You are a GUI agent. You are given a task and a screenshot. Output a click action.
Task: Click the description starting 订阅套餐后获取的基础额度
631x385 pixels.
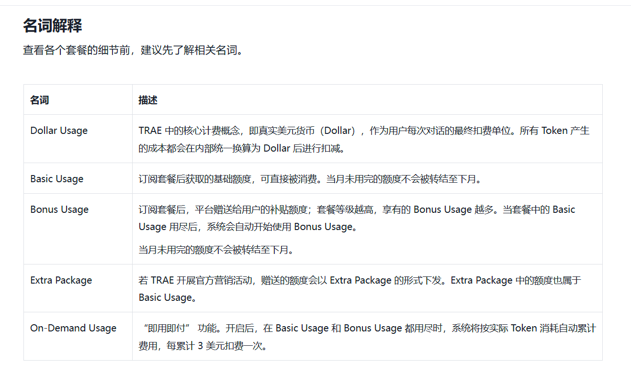pos(310,178)
